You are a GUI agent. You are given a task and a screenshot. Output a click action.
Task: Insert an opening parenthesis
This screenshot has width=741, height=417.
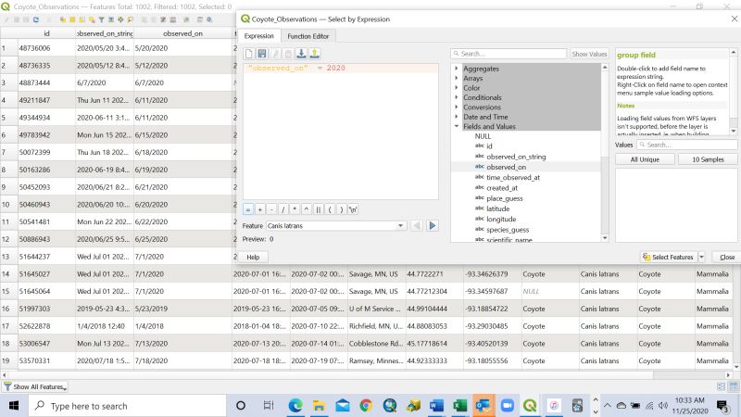click(330, 209)
